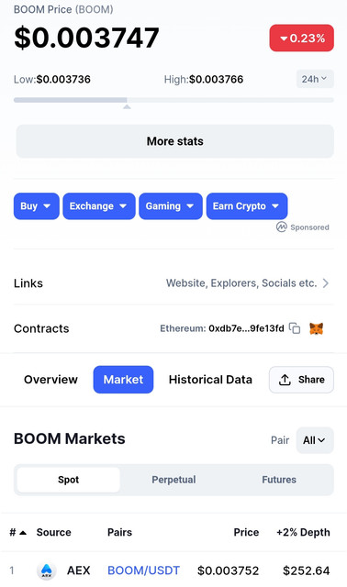This screenshot has height=587, width=347.
Task: Open the Historical Data tab
Action: pyautogui.click(x=210, y=380)
